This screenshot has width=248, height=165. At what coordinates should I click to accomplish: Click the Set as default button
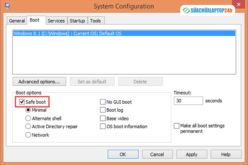click(x=92, y=82)
